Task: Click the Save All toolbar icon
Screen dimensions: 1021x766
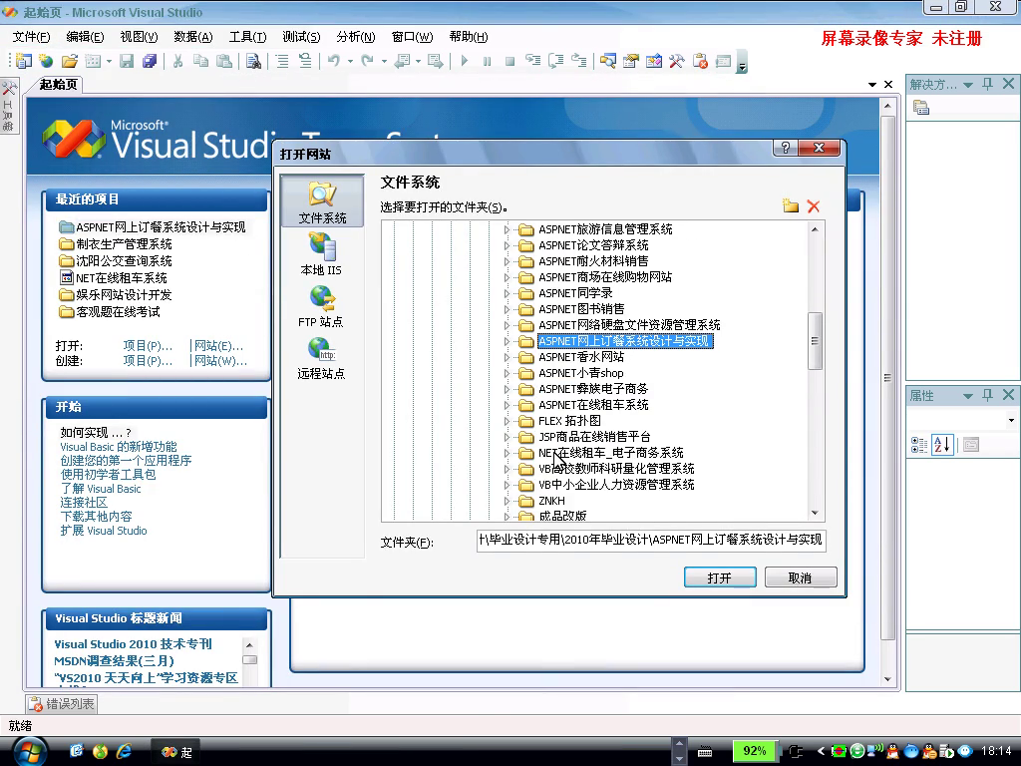Action: 150,61
